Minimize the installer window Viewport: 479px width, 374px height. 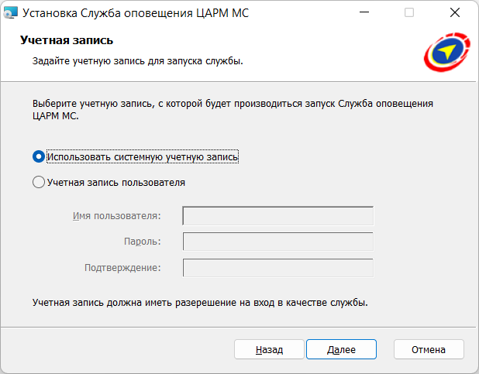(x=364, y=12)
